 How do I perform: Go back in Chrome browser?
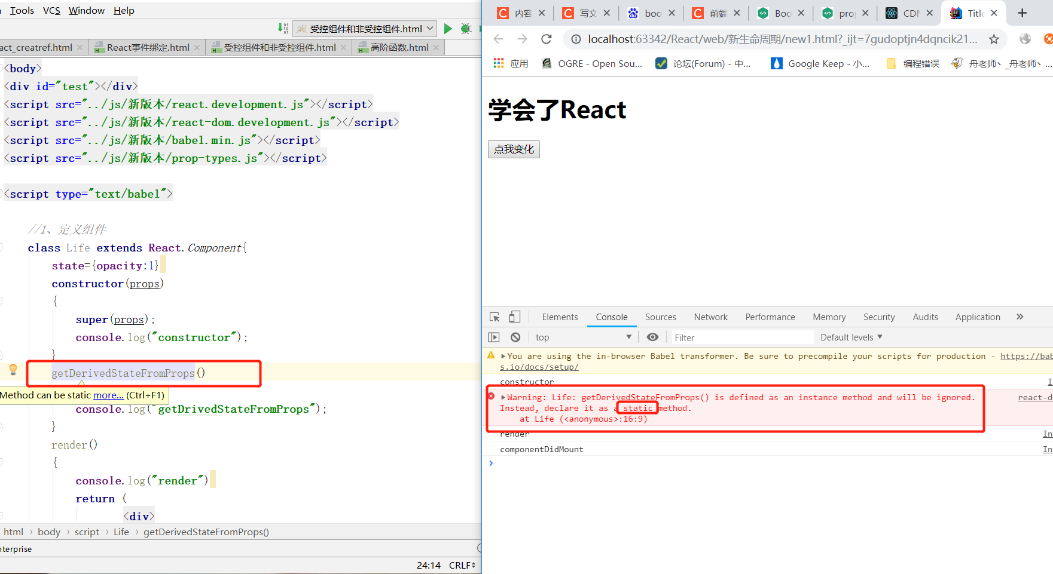tap(499, 39)
